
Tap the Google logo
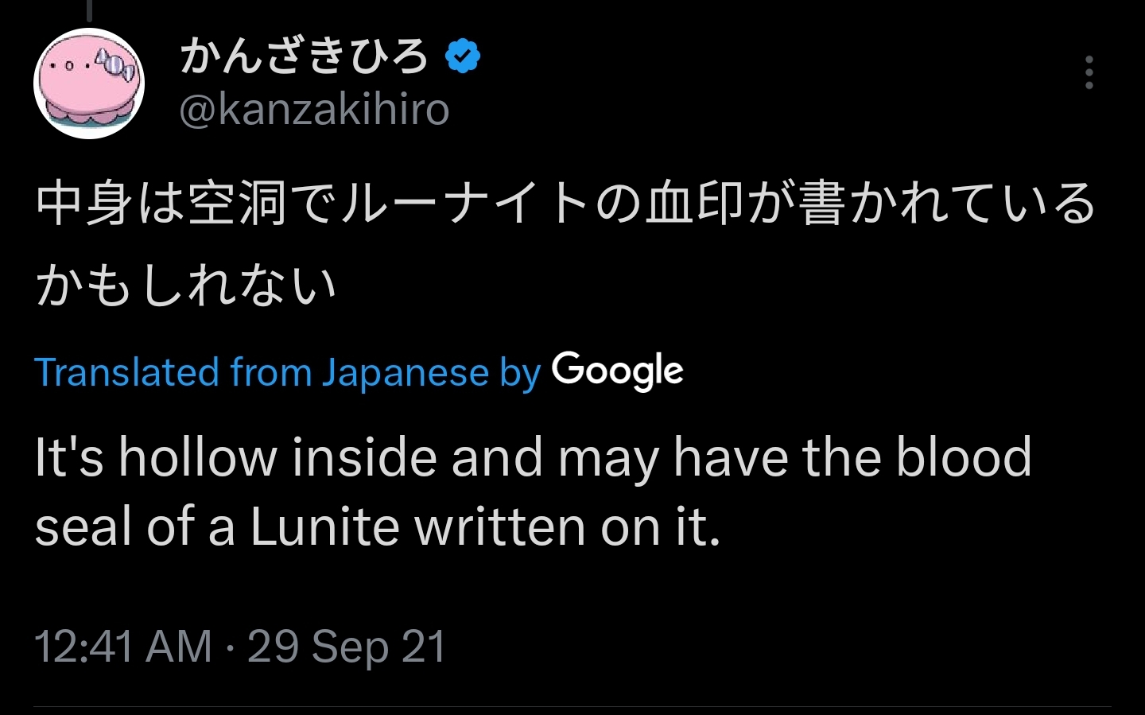(x=618, y=371)
